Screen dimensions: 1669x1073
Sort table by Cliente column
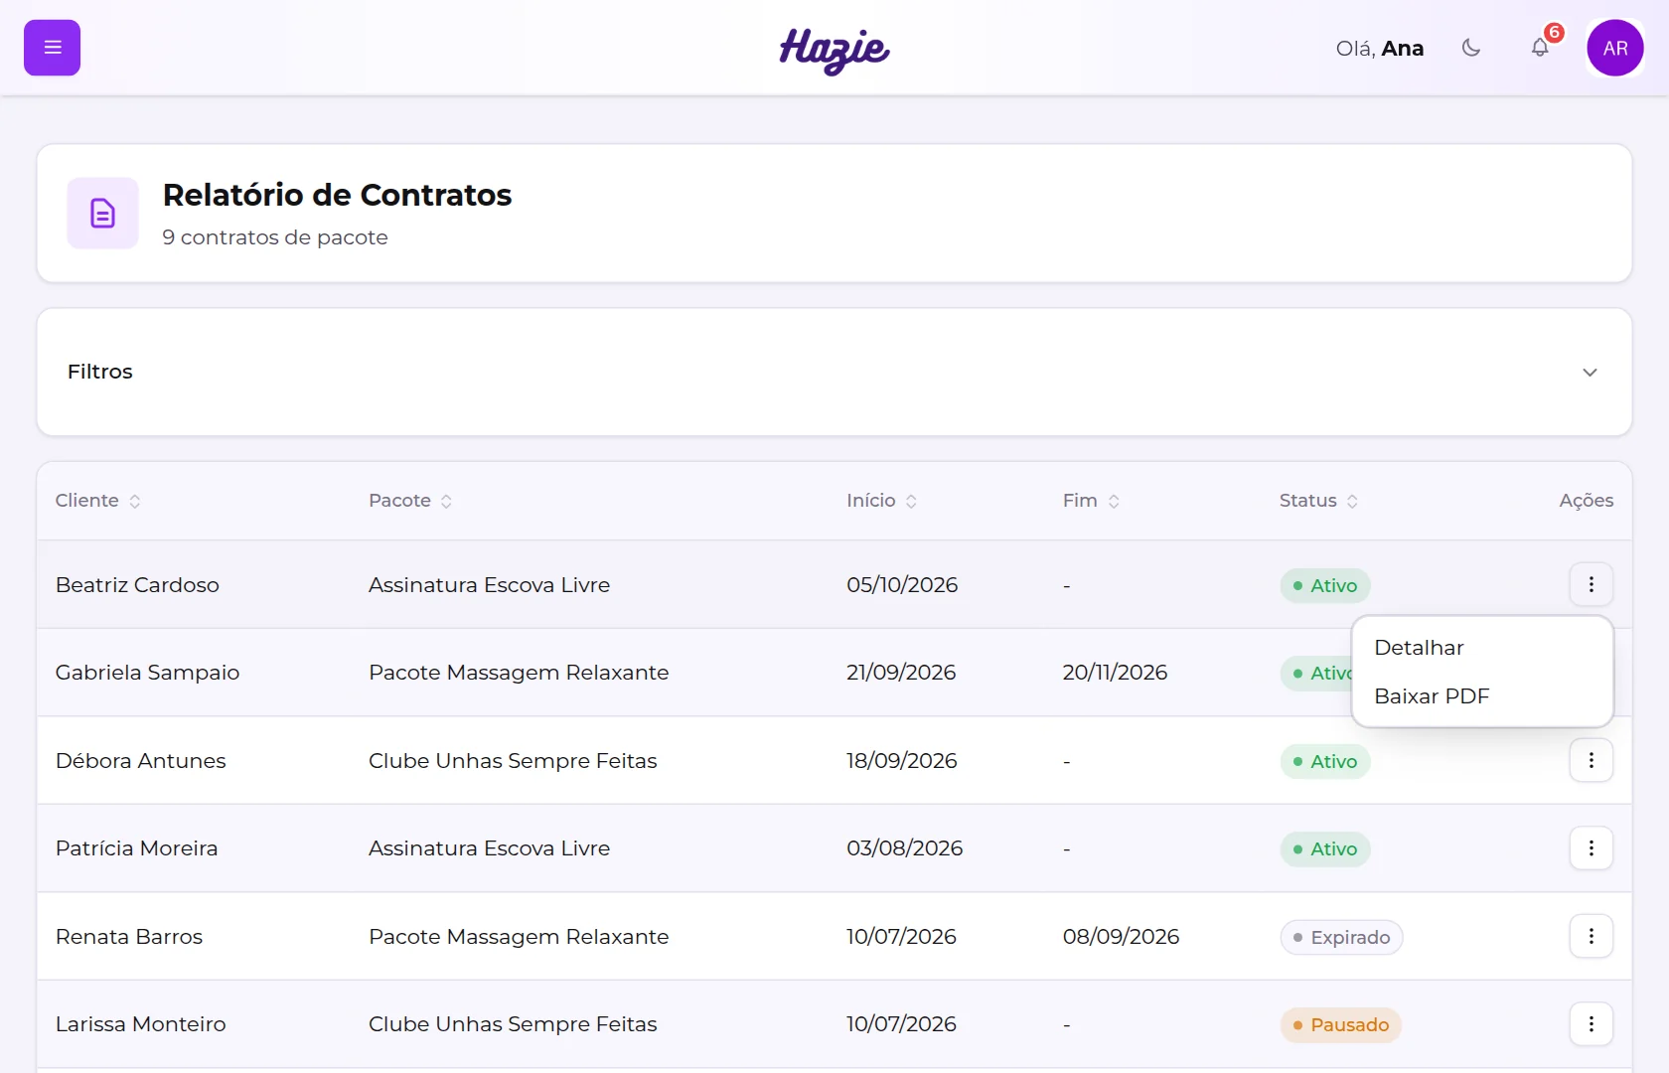[97, 501]
